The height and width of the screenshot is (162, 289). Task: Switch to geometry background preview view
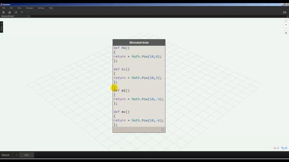(x=276, y=148)
